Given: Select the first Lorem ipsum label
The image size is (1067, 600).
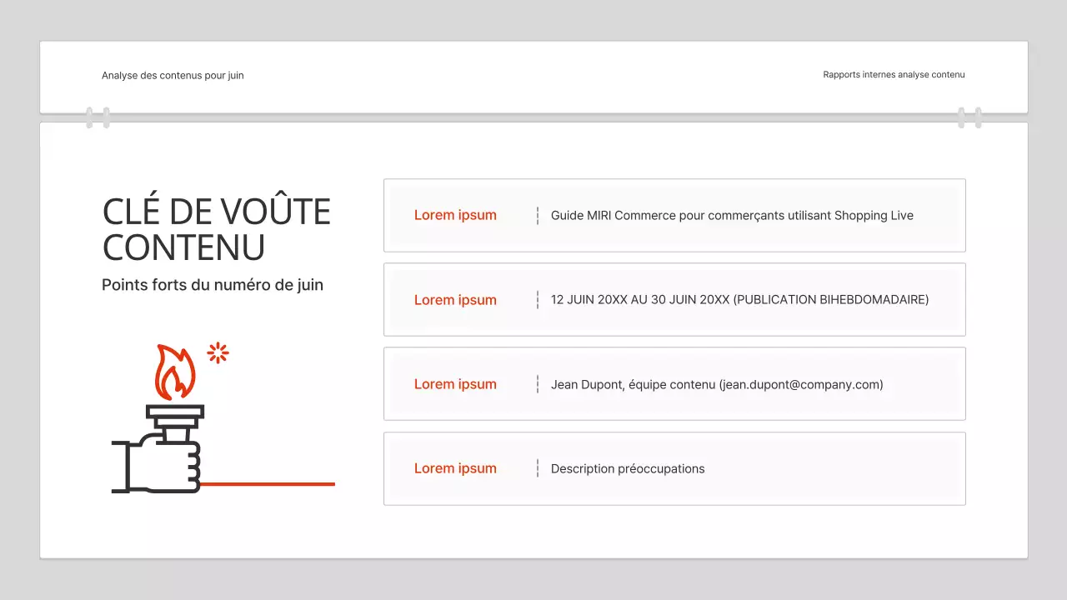Looking at the screenshot, I should (x=455, y=215).
